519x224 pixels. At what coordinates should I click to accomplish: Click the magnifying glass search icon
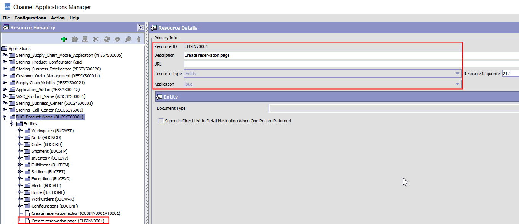coord(128,39)
